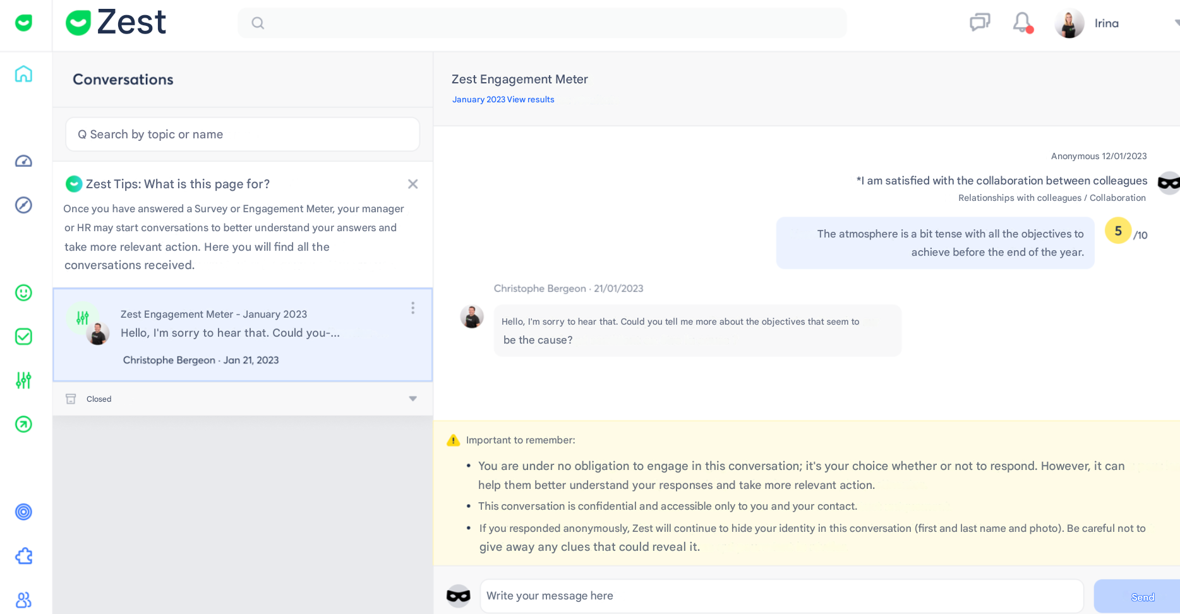The height and width of the screenshot is (614, 1180).
Task: Open the smiley mood icon
Action: pos(23,292)
